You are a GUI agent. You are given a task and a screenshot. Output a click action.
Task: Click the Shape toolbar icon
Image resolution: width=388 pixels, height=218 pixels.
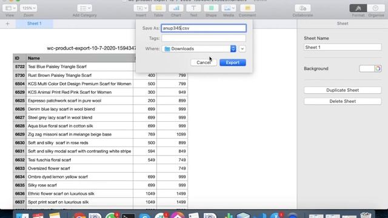[211, 8]
